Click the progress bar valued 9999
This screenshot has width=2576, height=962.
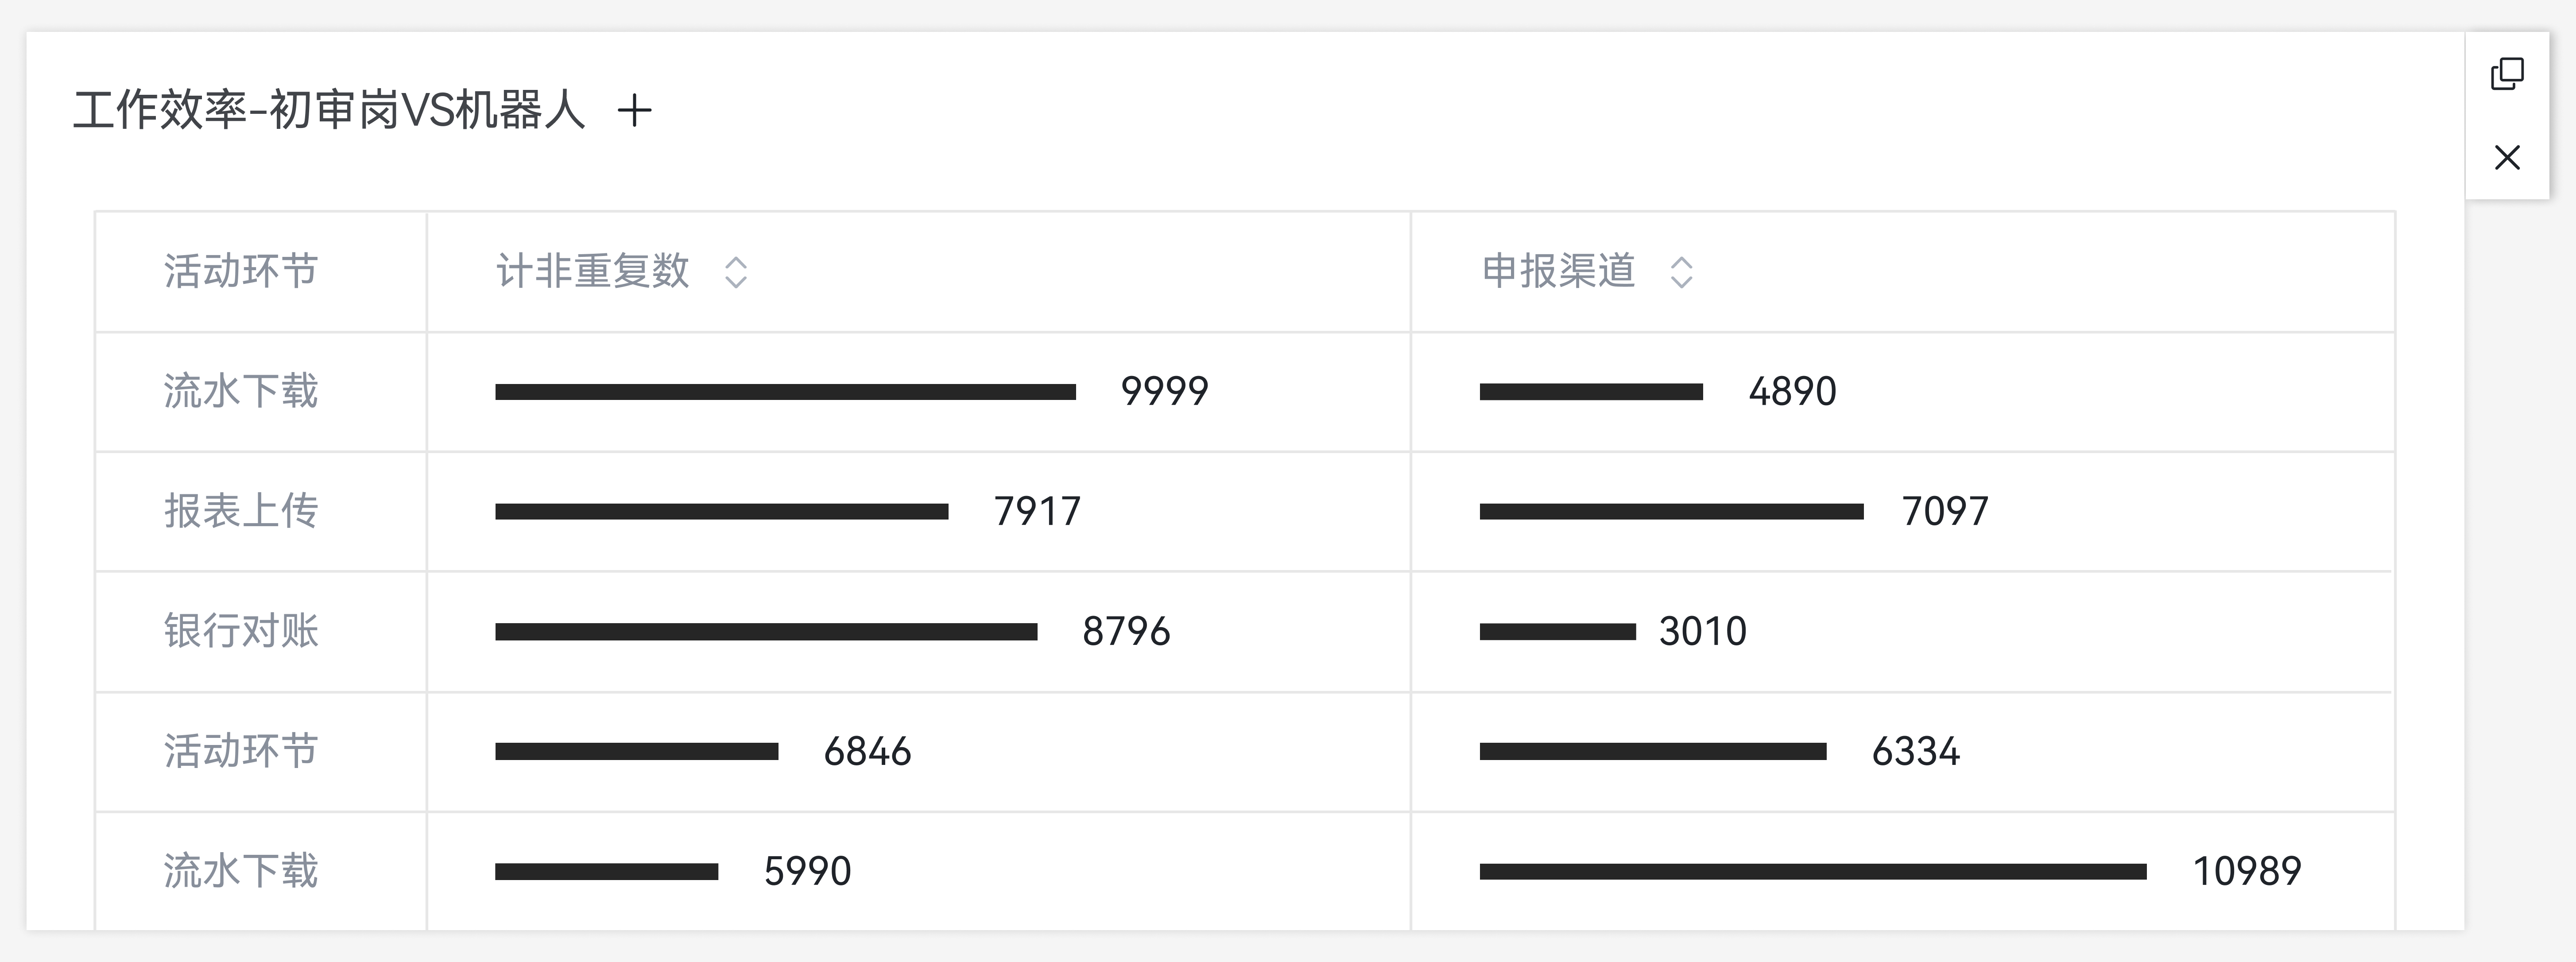pyautogui.click(x=785, y=392)
